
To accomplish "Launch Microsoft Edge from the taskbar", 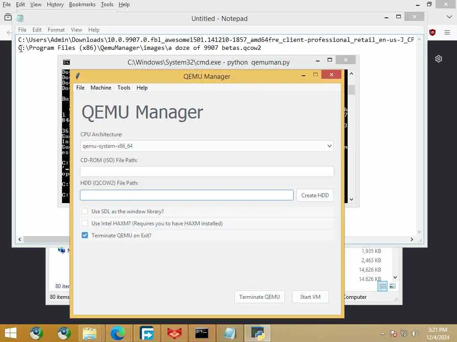I will click(117, 333).
